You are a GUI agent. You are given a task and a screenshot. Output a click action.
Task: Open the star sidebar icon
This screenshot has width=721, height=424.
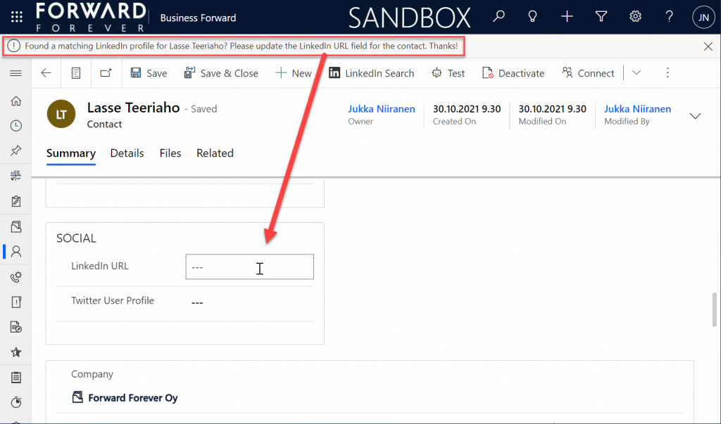(x=16, y=352)
